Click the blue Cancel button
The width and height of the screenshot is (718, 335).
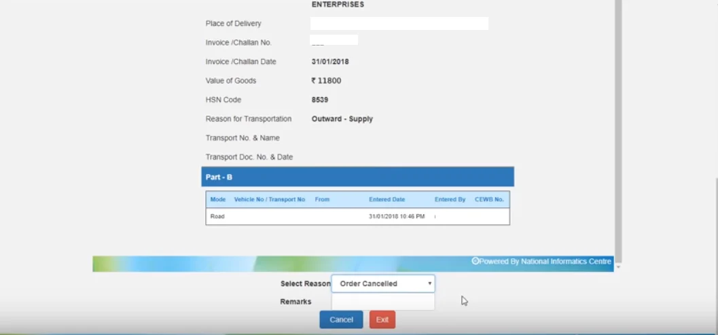tap(341, 319)
